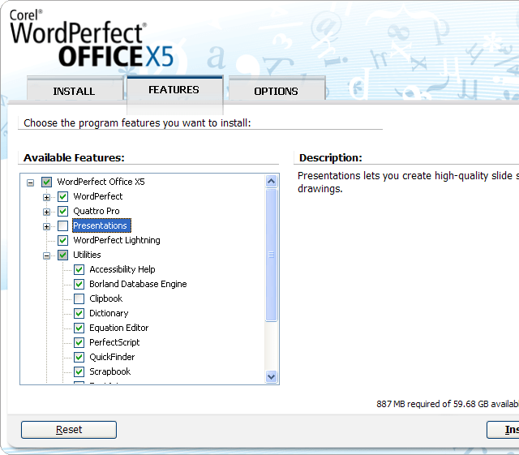Click the features list scroll down arrow
This screenshot has width=519, height=455.
(x=272, y=377)
